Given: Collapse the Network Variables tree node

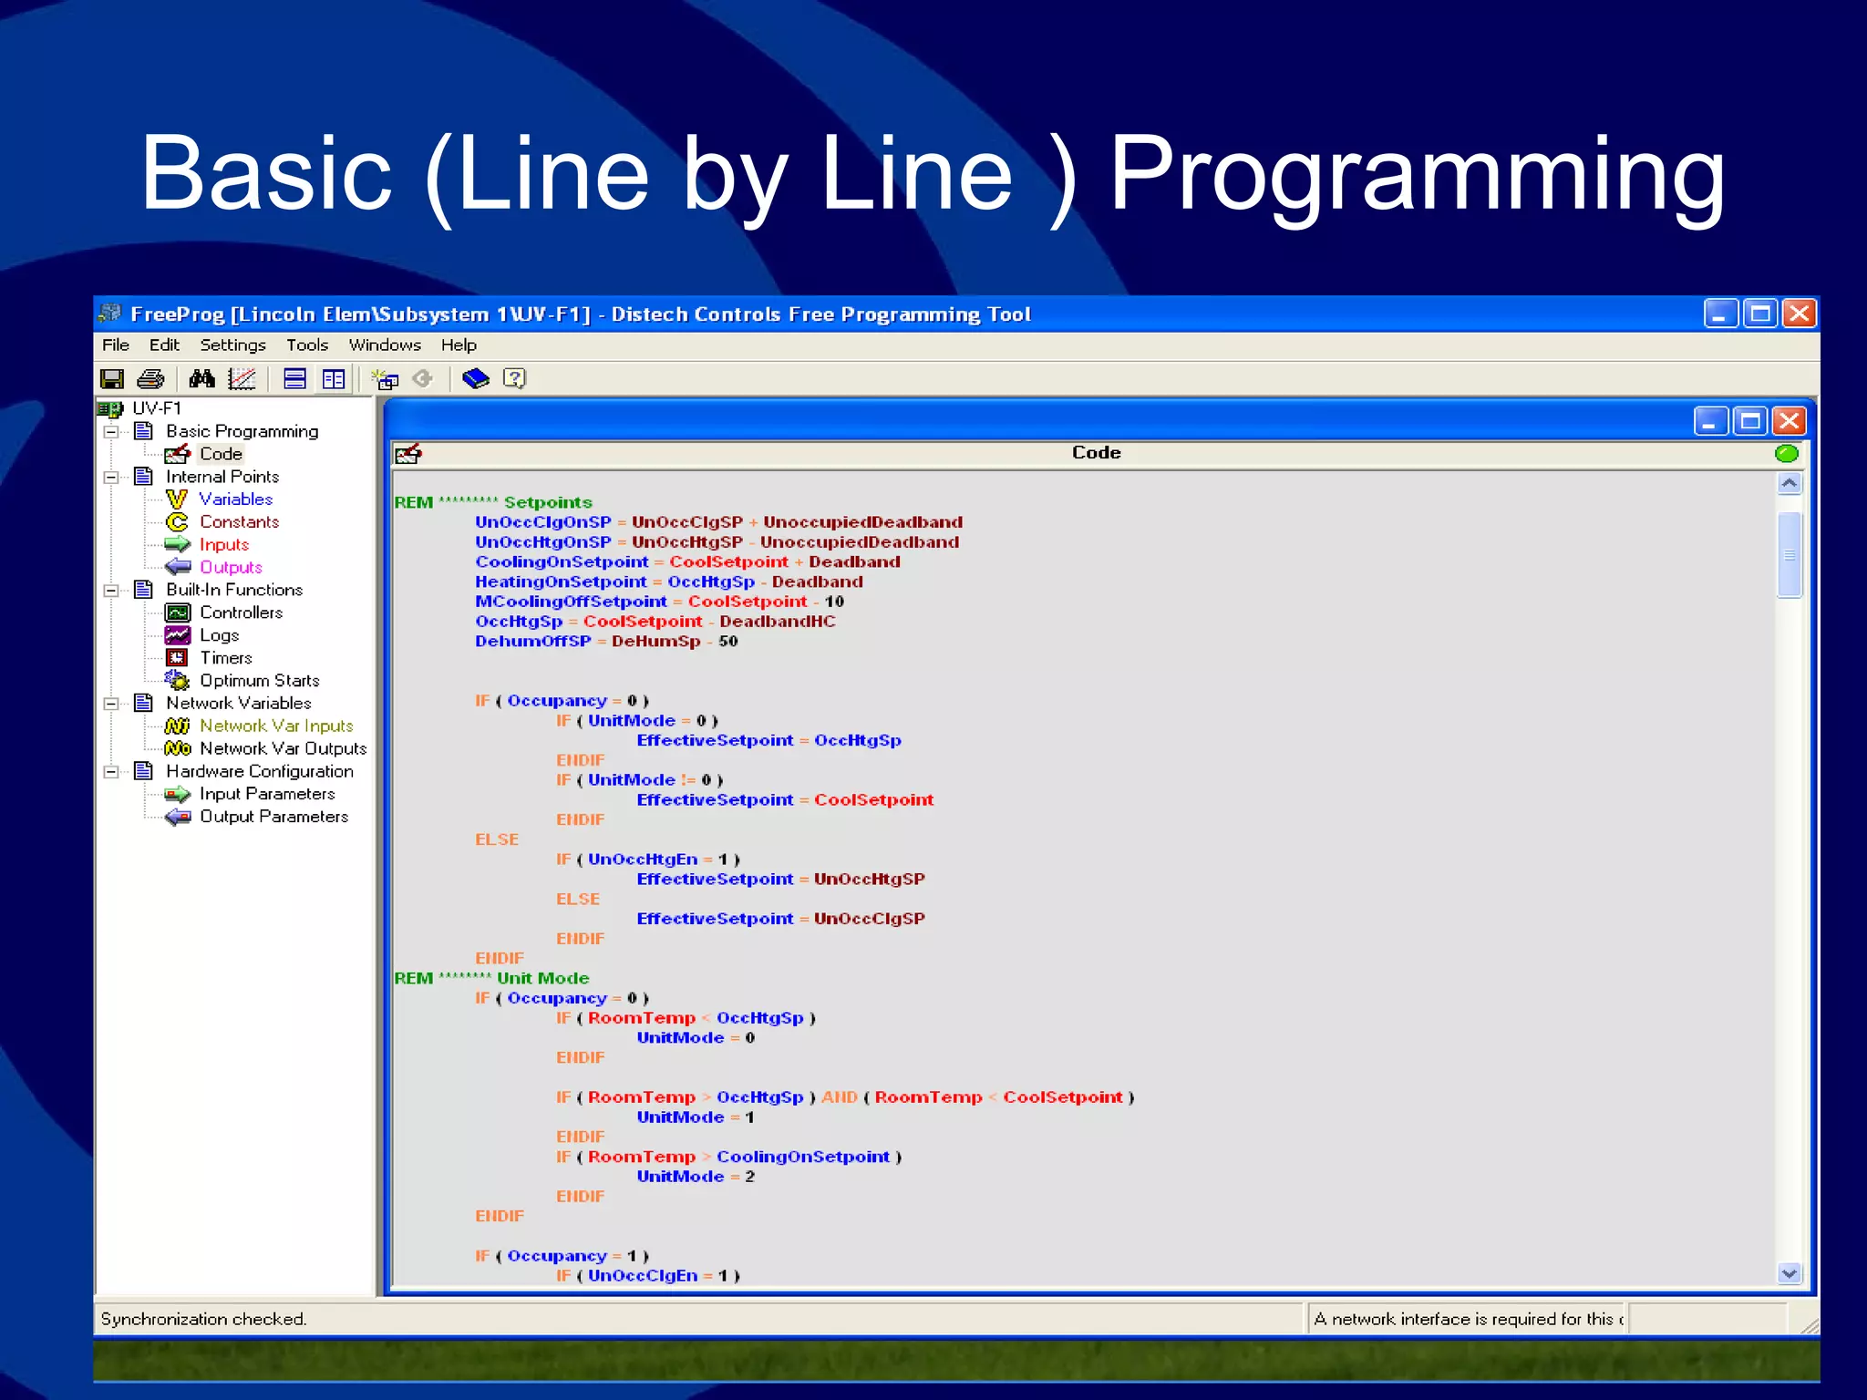Looking at the screenshot, I should tap(111, 704).
